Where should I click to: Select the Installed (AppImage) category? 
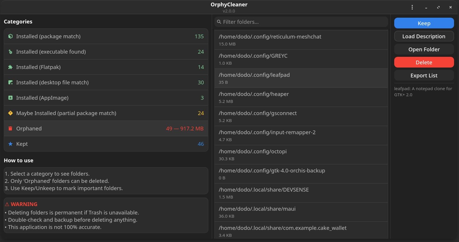(106, 98)
